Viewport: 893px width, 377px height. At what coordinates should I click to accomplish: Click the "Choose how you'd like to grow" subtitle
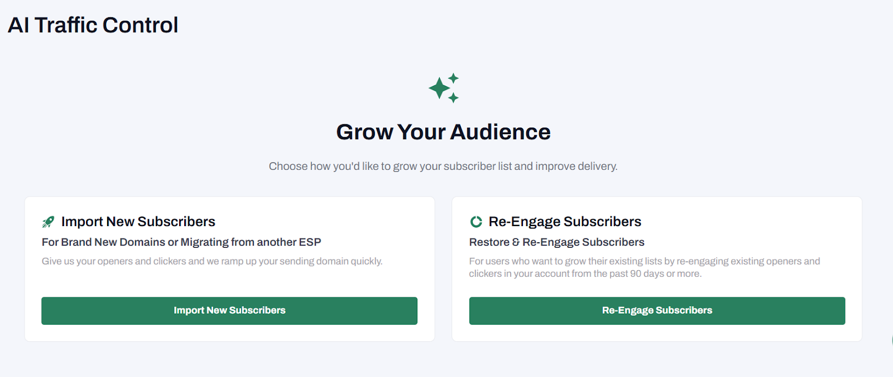(x=443, y=167)
